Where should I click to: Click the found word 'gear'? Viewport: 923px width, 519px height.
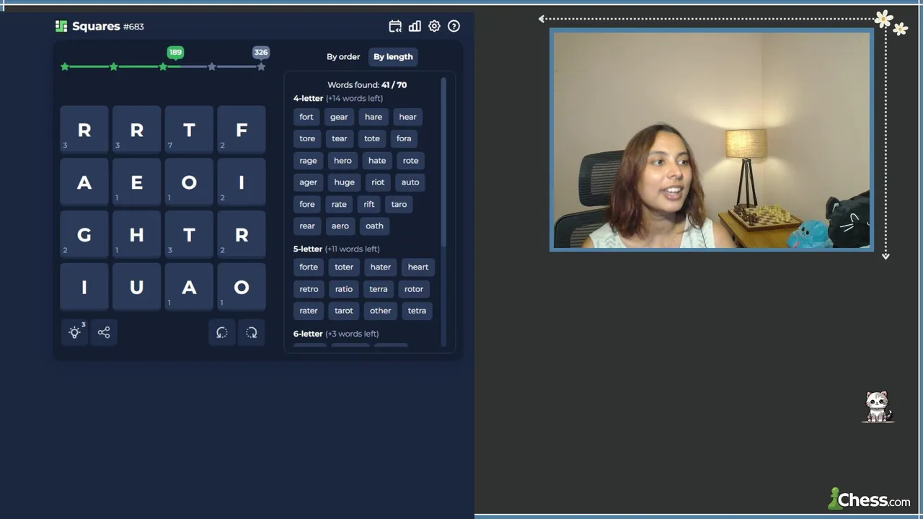339,117
